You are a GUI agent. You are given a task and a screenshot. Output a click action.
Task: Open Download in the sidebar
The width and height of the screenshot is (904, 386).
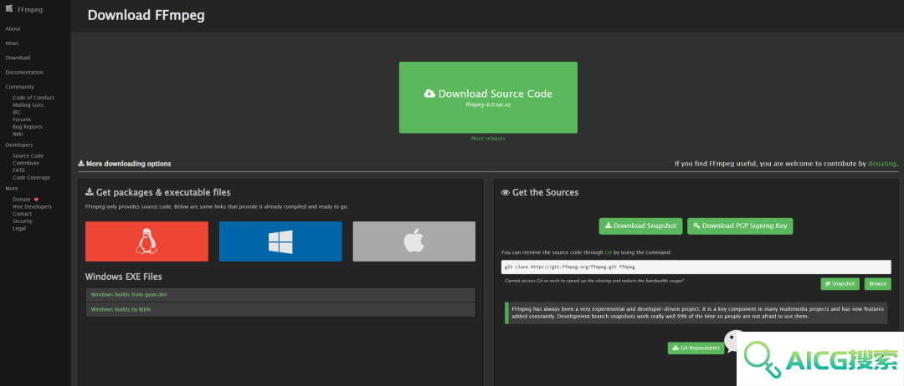[18, 58]
